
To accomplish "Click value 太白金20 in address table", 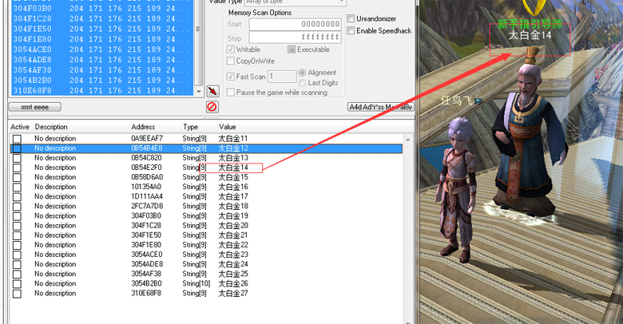I will [x=233, y=226].
